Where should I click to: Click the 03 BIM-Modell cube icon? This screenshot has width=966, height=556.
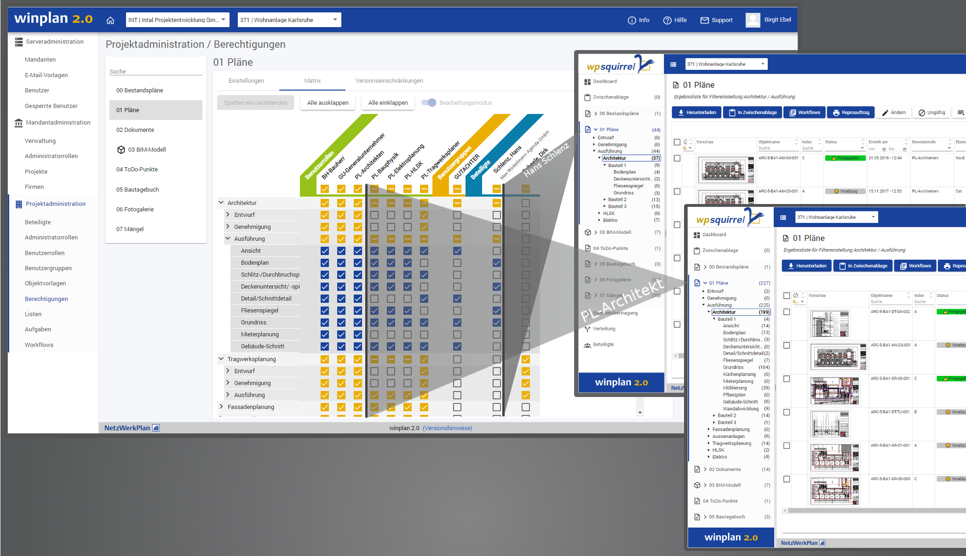(121, 150)
